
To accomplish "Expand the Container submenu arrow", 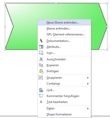I will pyautogui.click(x=88, y=84).
